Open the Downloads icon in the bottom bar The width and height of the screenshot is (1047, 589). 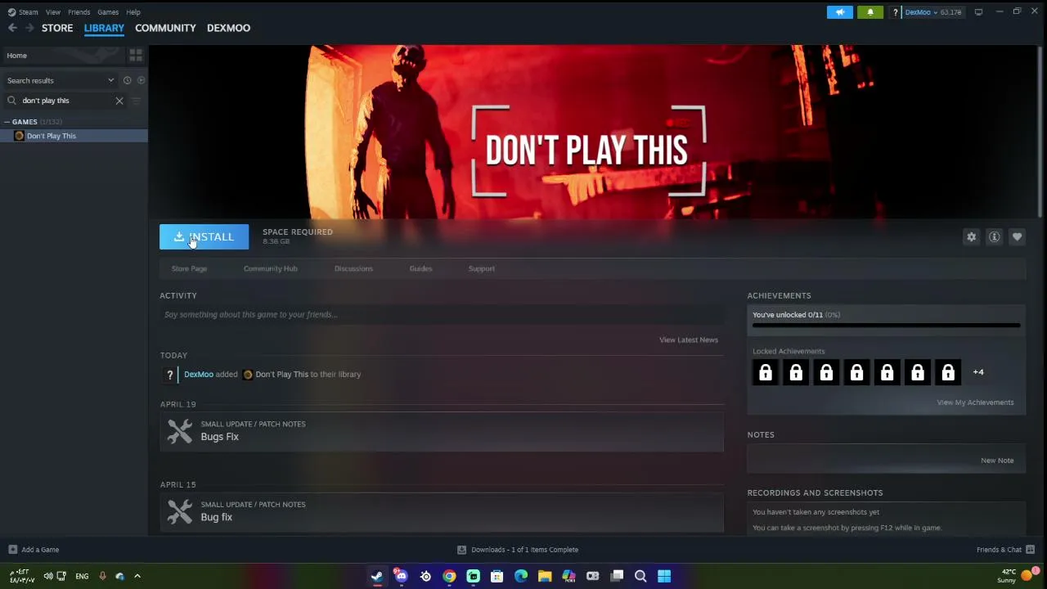461,550
